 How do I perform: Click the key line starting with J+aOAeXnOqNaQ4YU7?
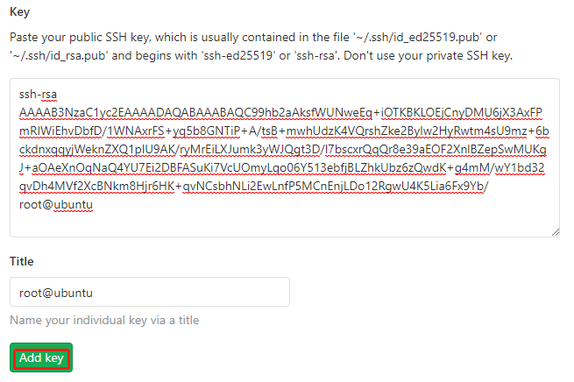(x=282, y=167)
